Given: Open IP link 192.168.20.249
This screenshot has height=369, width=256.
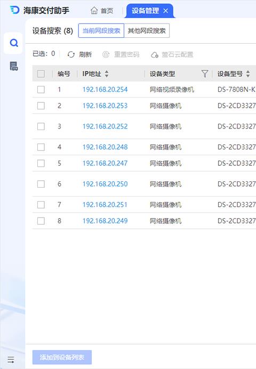Looking at the screenshot, I should 105,221.
